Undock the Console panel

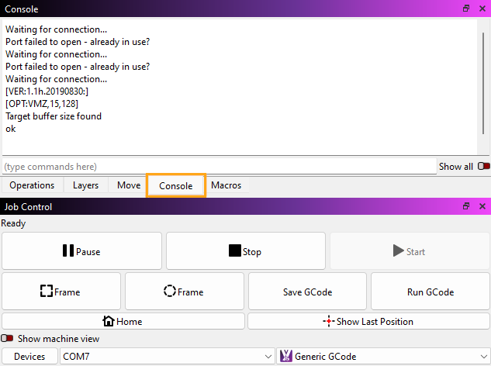(466, 9)
